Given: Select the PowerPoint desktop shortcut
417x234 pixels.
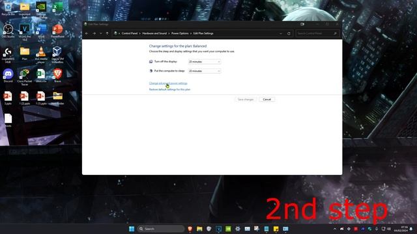Looking at the screenshot, I should (x=58, y=31).
